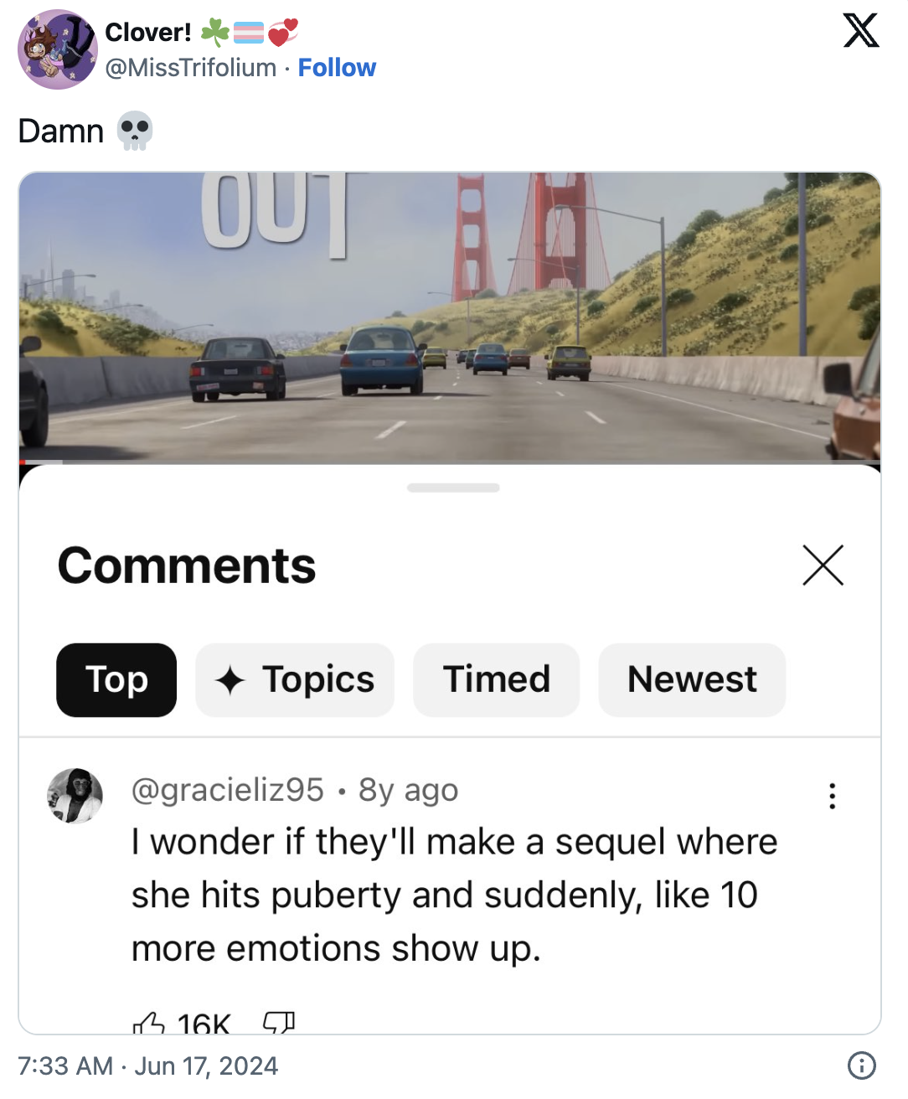
Task: Select the Top comments filter
Action: click(116, 679)
